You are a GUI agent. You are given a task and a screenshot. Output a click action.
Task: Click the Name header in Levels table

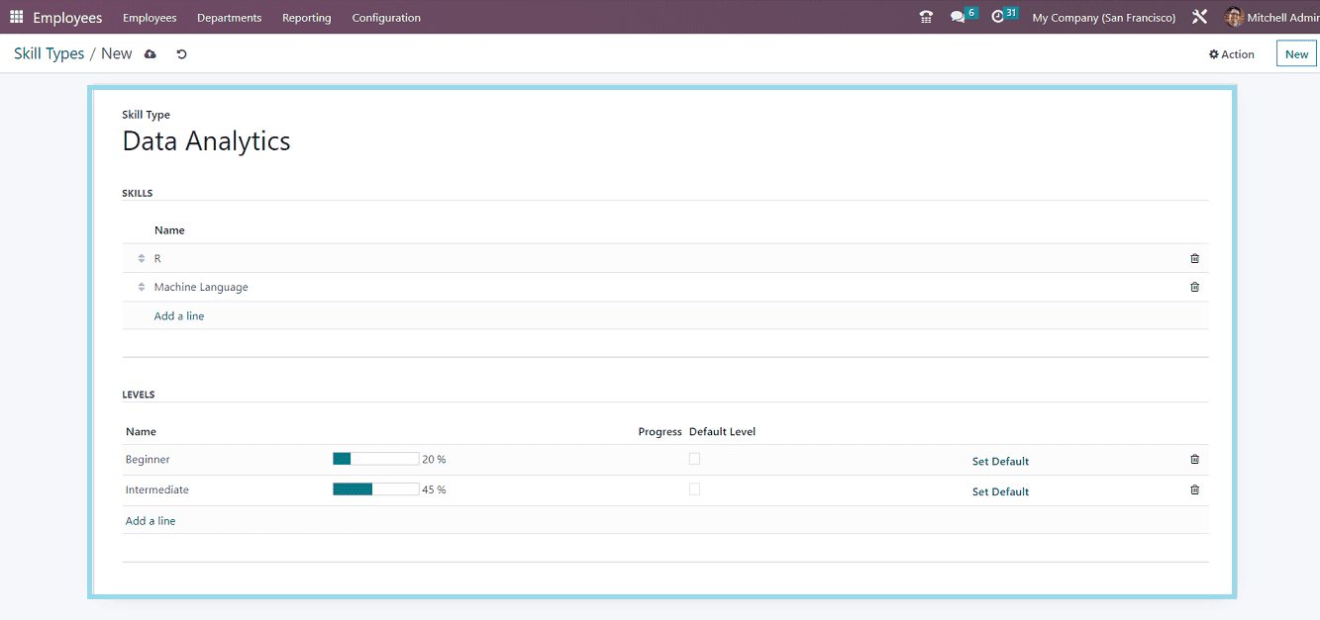pyautogui.click(x=141, y=432)
